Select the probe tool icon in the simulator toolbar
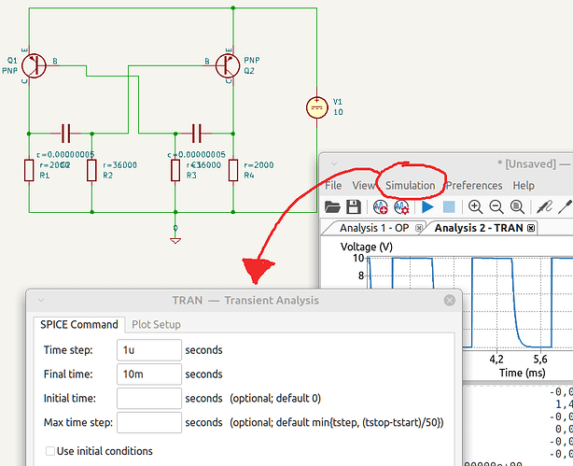 (x=544, y=207)
